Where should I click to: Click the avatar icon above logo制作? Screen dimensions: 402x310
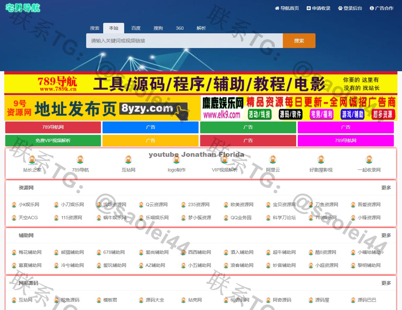pyautogui.click(x=177, y=159)
